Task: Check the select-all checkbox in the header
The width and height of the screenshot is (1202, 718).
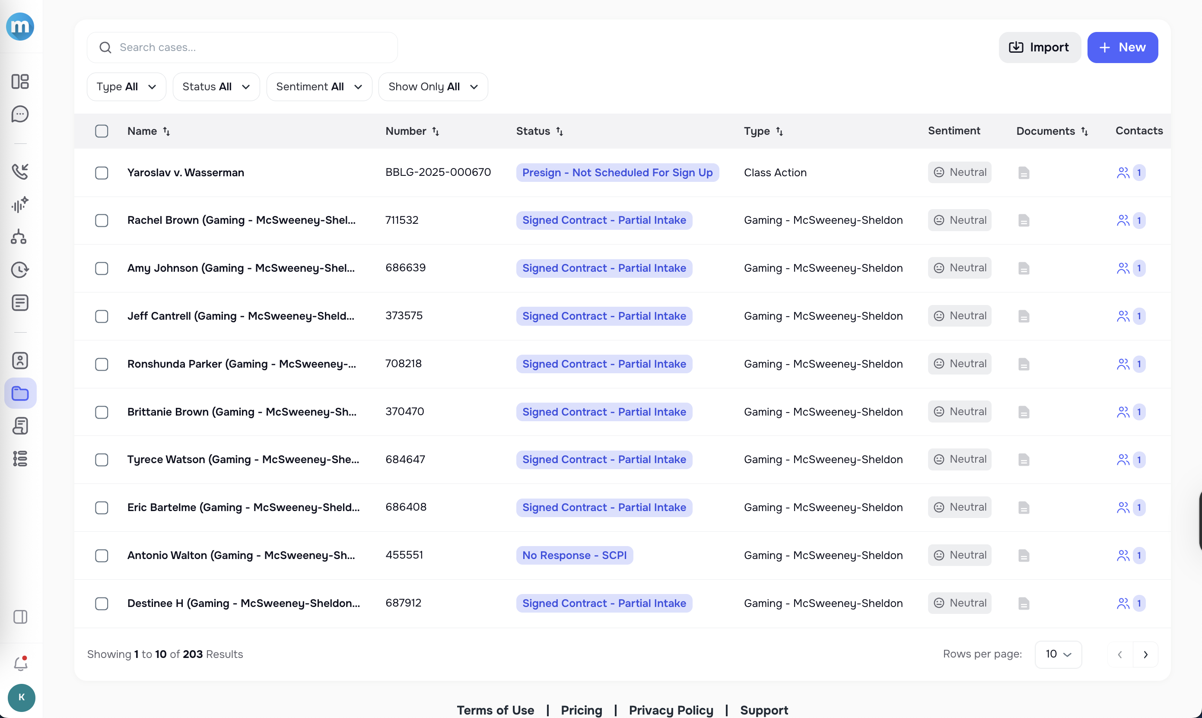Action: [102, 131]
